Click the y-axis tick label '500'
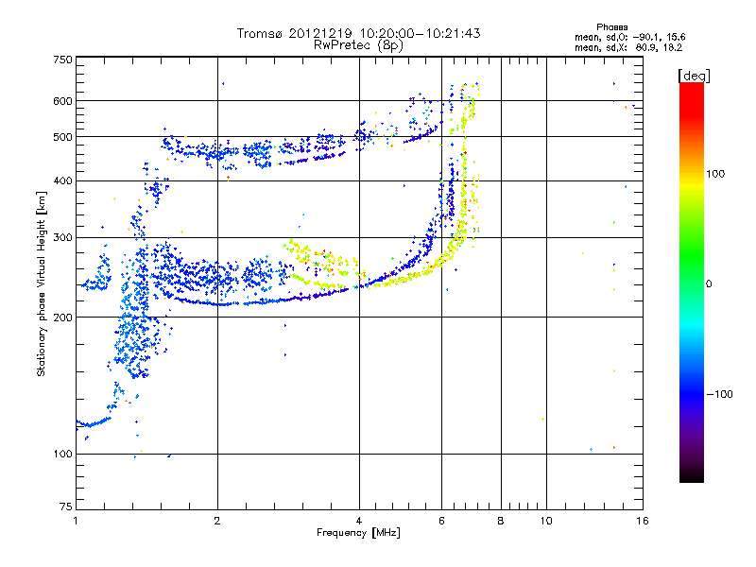 click(62, 137)
